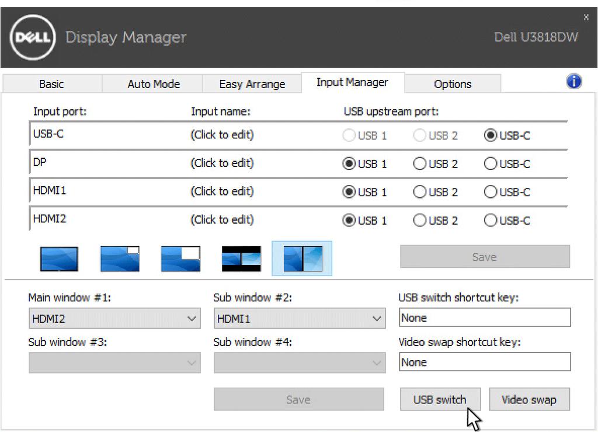Viewport: 598px width, 432px height.
Task: Click the Dell logo
Action: pyautogui.click(x=33, y=37)
